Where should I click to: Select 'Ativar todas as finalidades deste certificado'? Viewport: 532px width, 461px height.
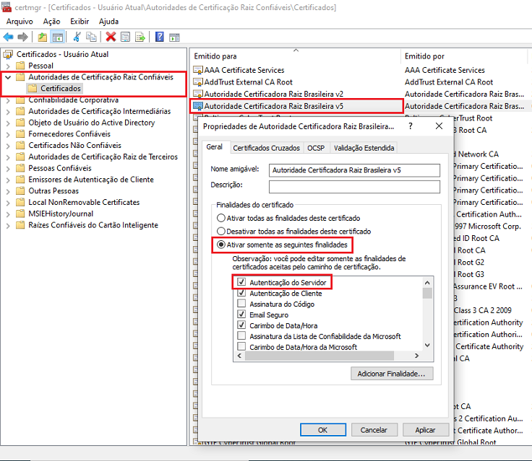coord(221,218)
